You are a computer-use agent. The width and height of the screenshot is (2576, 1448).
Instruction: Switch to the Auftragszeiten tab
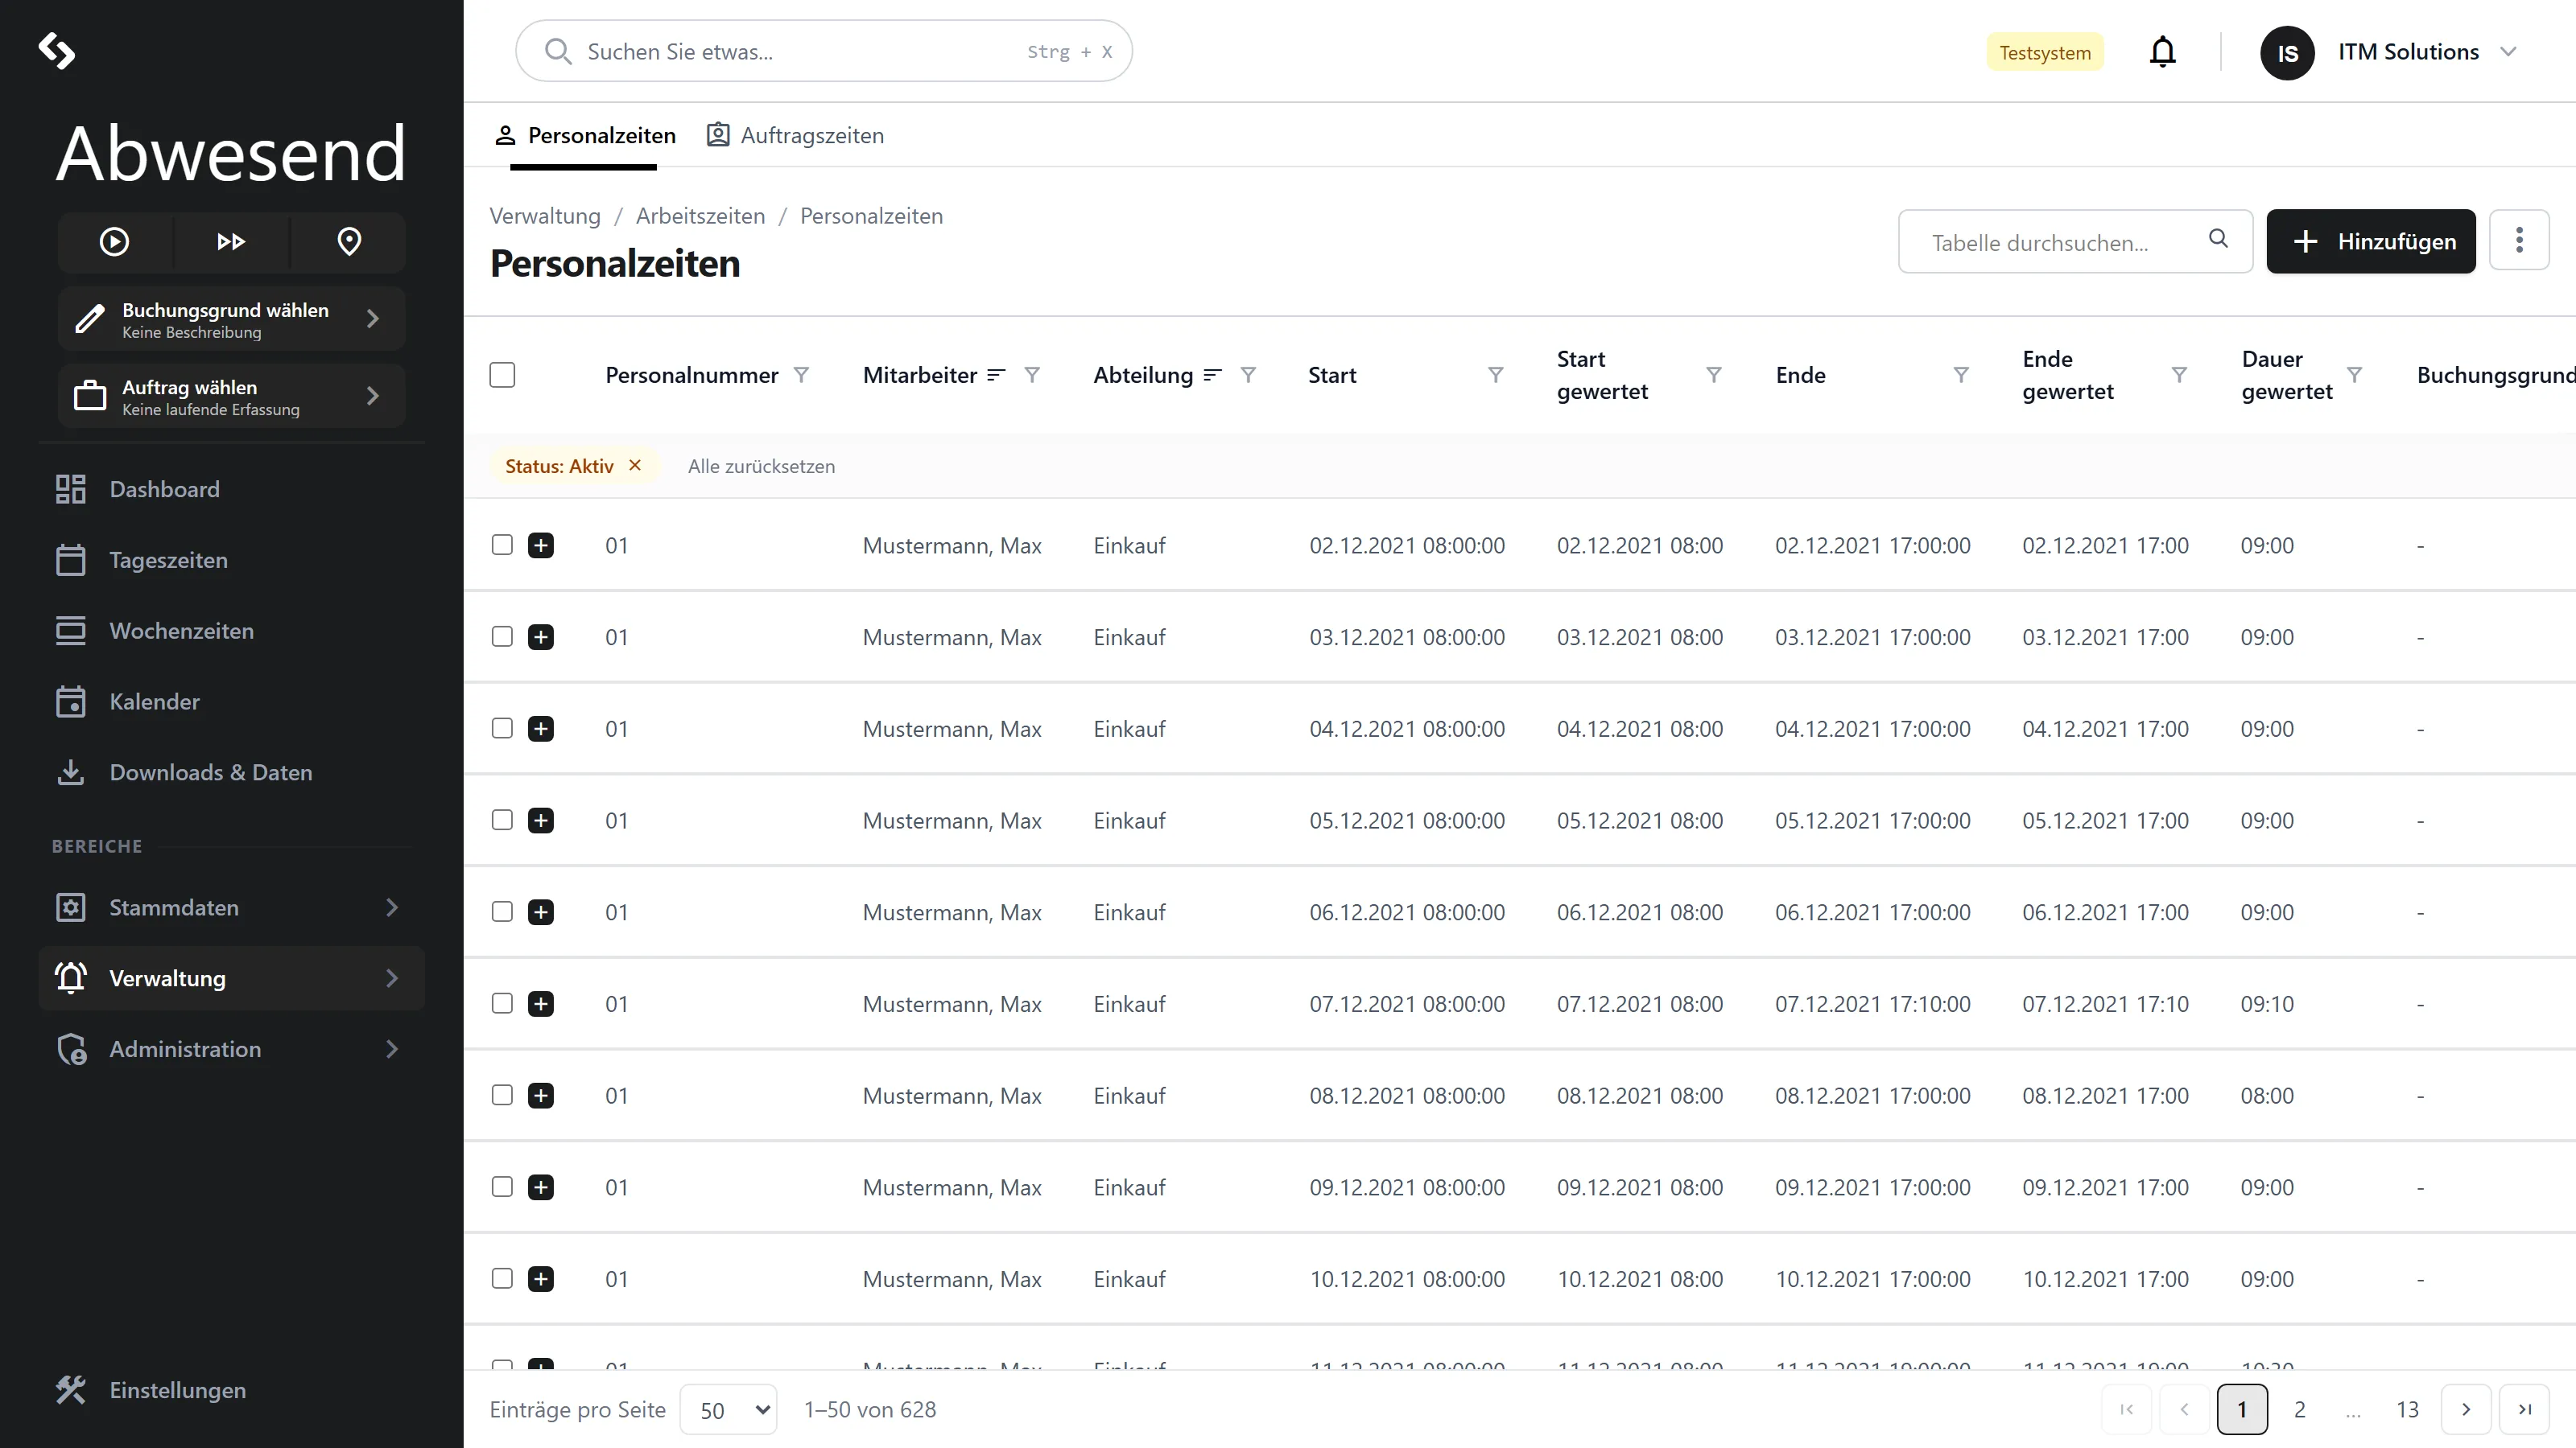coord(795,136)
